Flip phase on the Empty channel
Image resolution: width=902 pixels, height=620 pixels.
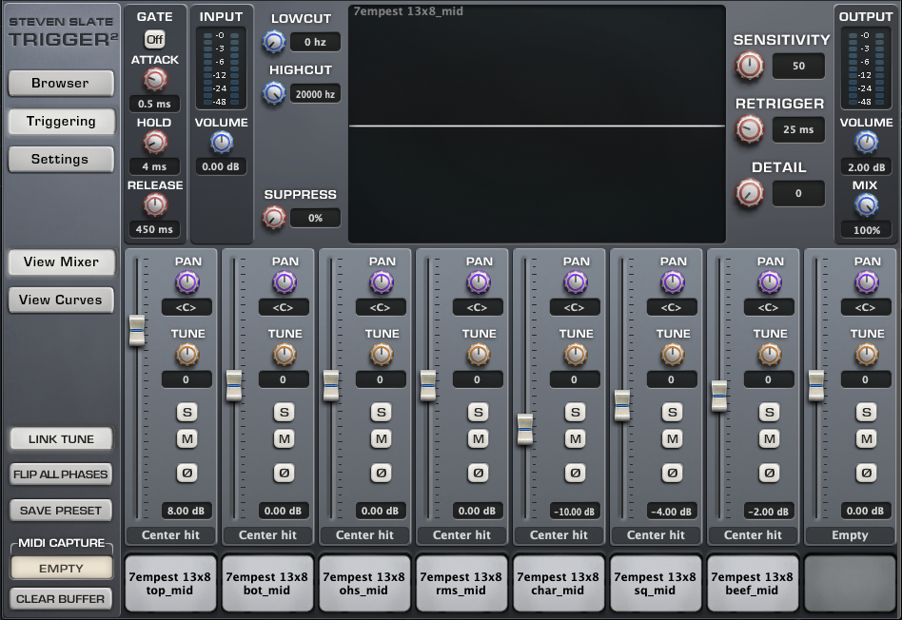[x=867, y=474]
